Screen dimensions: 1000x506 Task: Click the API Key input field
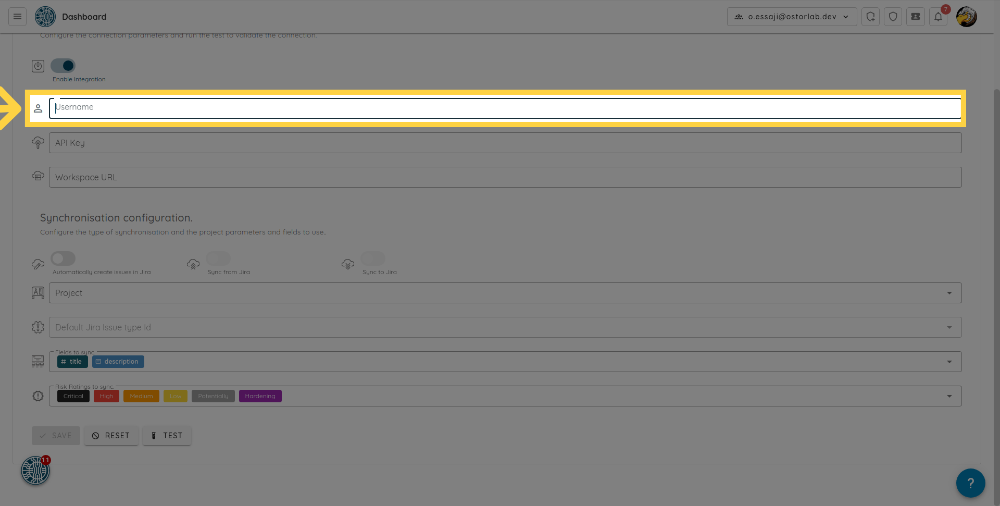[505, 143]
